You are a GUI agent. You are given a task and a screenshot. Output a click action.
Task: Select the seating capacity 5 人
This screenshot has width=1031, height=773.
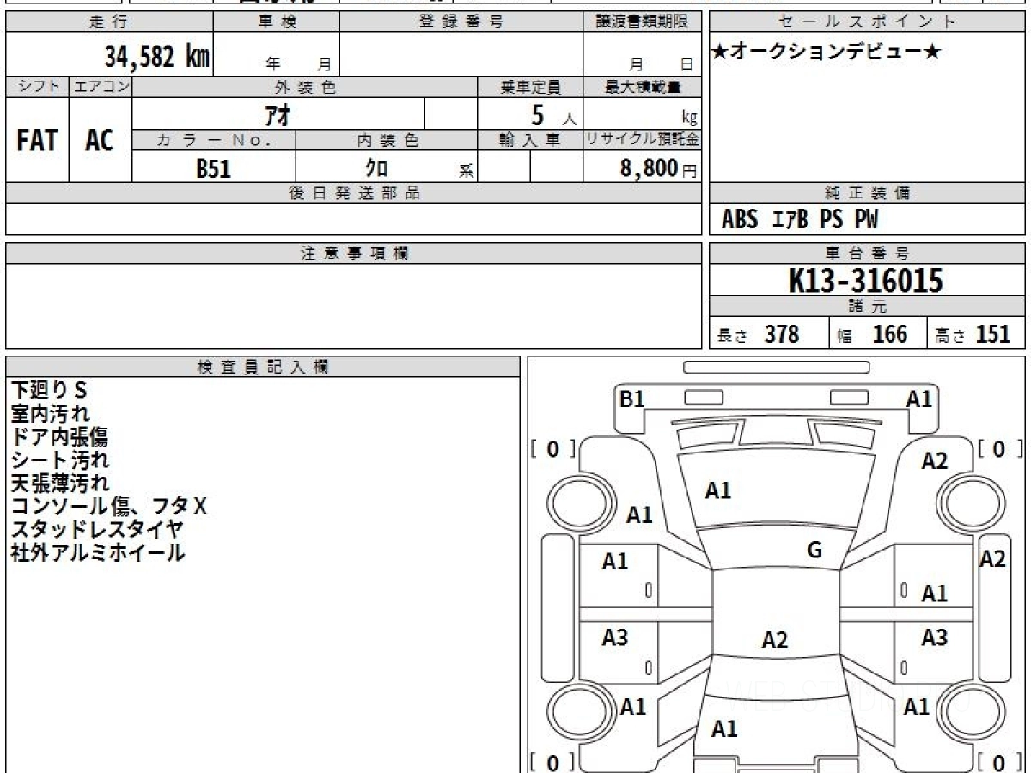[553, 114]
